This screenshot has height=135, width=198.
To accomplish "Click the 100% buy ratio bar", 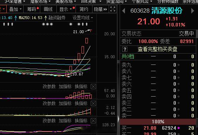I will [158, 122].
